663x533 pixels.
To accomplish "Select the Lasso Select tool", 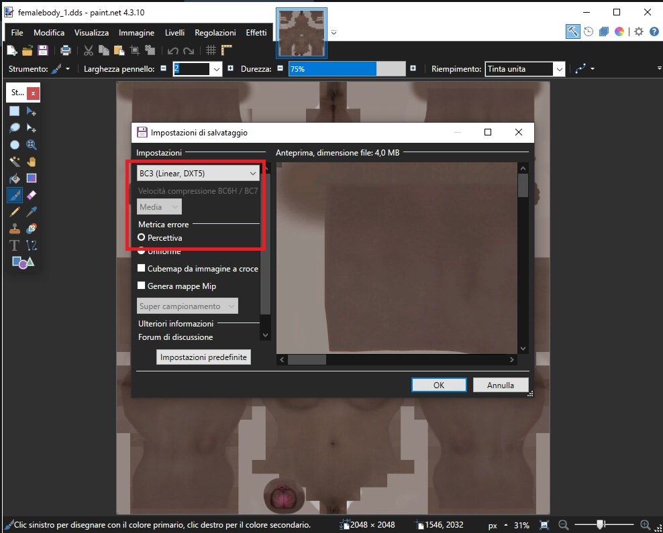I will click(x=14, y=128).
